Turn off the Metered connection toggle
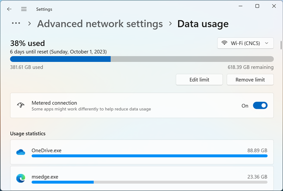Viewport: 283px width, 191px height. 260,106
